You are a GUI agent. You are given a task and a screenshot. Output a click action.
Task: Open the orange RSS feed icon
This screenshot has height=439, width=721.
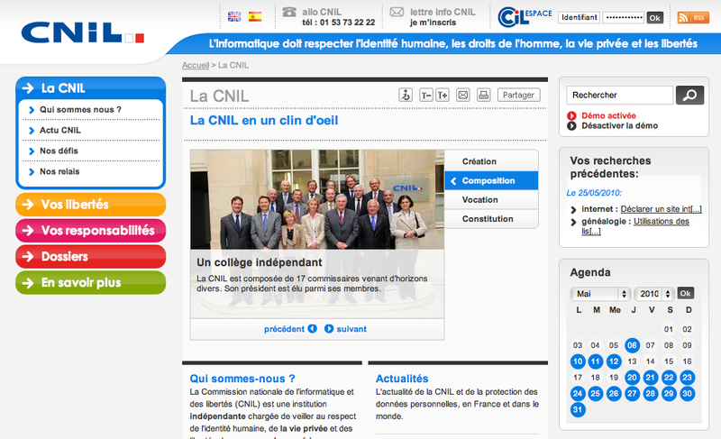click(693, 17)
